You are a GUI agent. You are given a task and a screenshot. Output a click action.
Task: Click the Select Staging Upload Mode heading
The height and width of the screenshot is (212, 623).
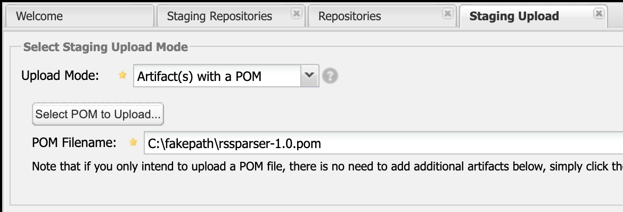point(105,47)
